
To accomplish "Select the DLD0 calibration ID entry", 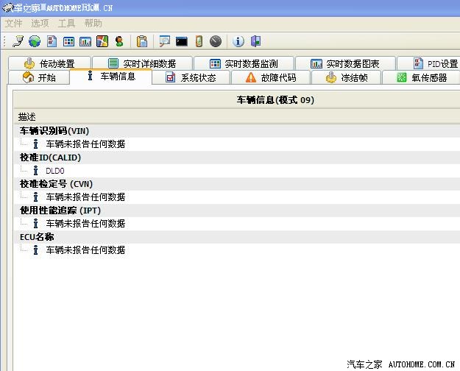I will [55, 171].
